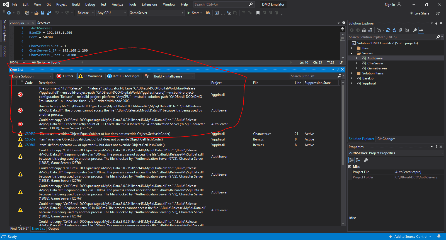
Task: Click the Toolbox side tab
Action: tap(4, 51)
